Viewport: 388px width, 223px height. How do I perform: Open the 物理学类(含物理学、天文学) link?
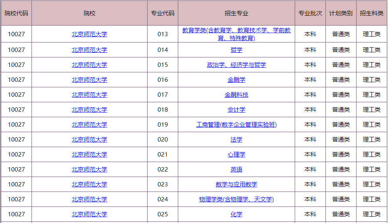(236, 199)
